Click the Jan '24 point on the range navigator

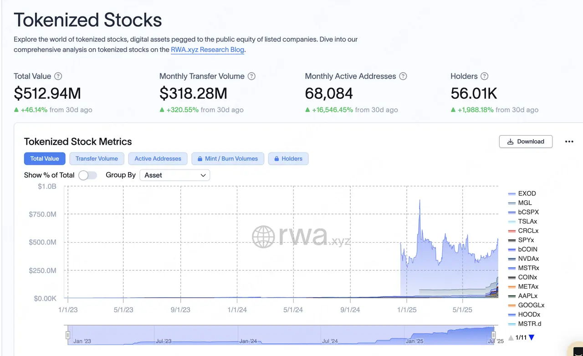[x=248, y=341]
